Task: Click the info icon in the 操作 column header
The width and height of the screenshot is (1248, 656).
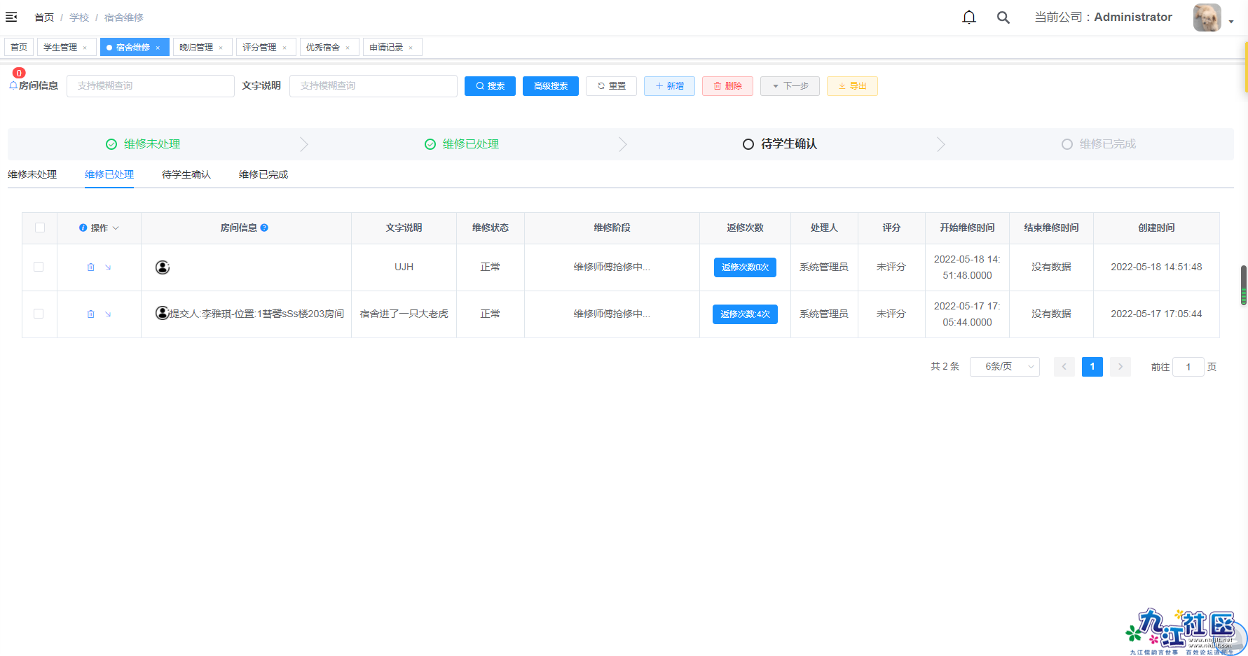Action: point(83,228)
